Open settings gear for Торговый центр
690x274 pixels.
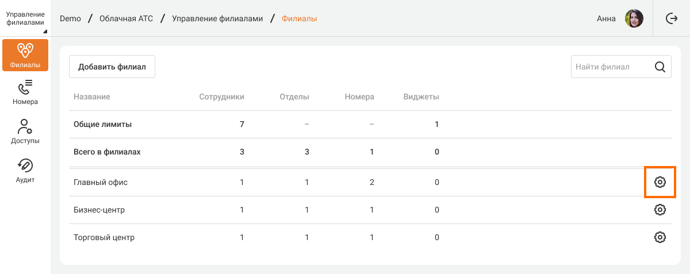click(x=660, y=237)
